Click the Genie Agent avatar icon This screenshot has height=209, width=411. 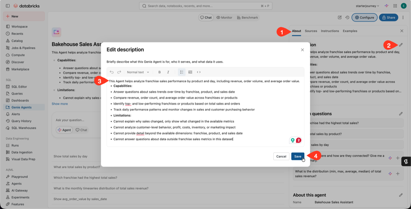pyautogui.click(x=56, y=32)
